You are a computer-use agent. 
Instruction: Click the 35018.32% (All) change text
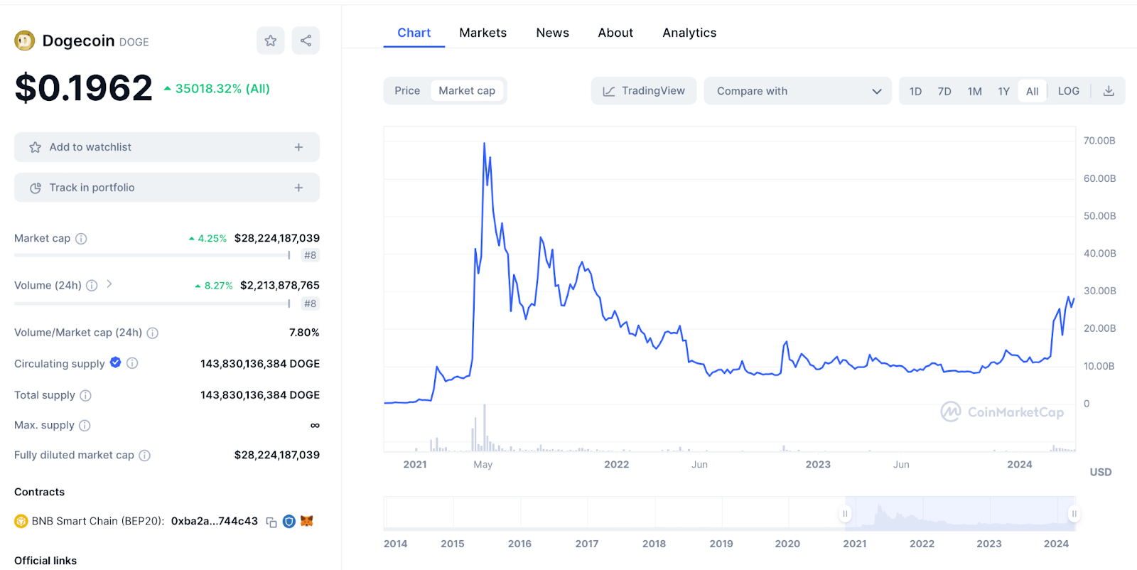click(222, 89)
